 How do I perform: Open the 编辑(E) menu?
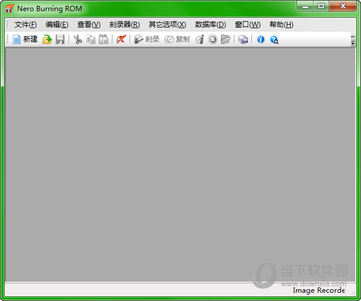pos(57,25)
